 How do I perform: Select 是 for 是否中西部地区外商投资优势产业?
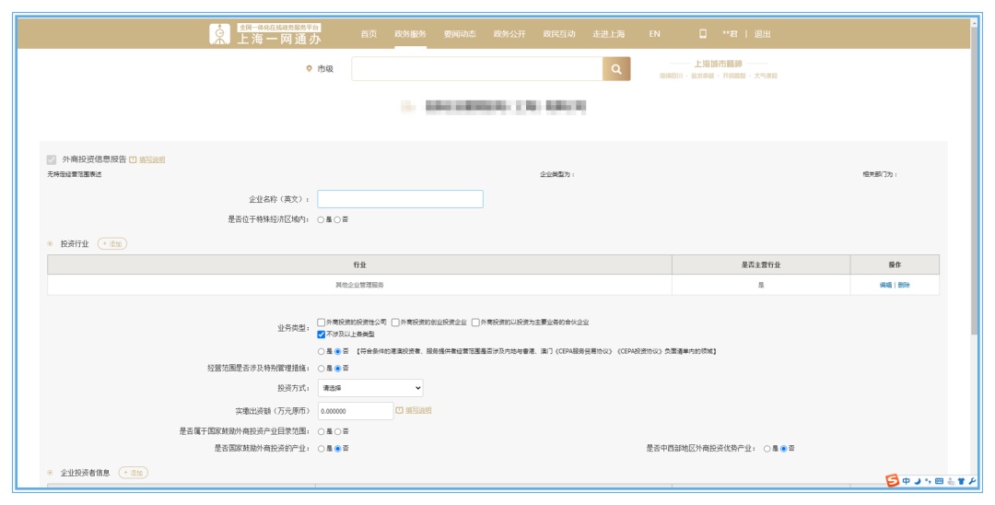pos(767,449)
